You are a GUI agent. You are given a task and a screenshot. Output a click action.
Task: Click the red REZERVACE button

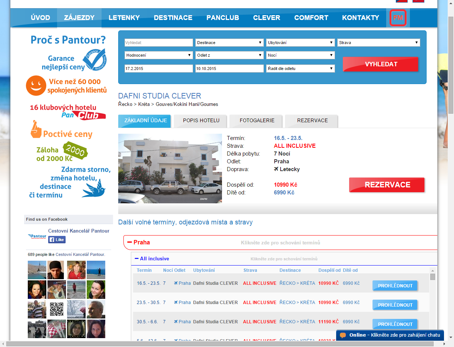tap(387, 185)
